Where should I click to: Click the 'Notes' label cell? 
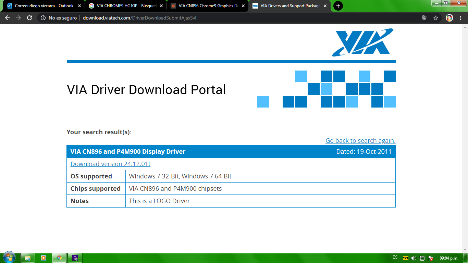(x=96, y=201)
